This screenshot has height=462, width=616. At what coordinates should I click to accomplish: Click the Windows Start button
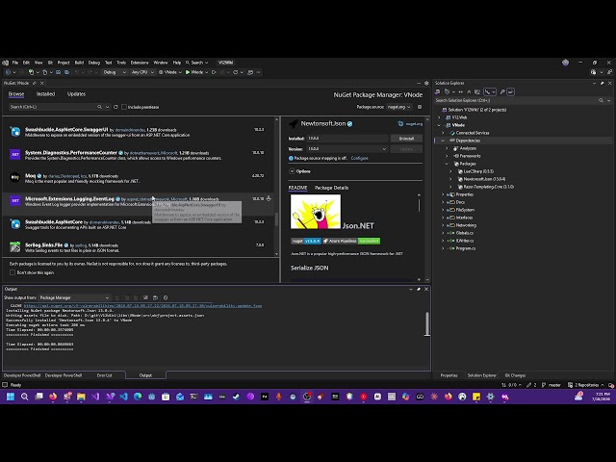tap(11, 397)
